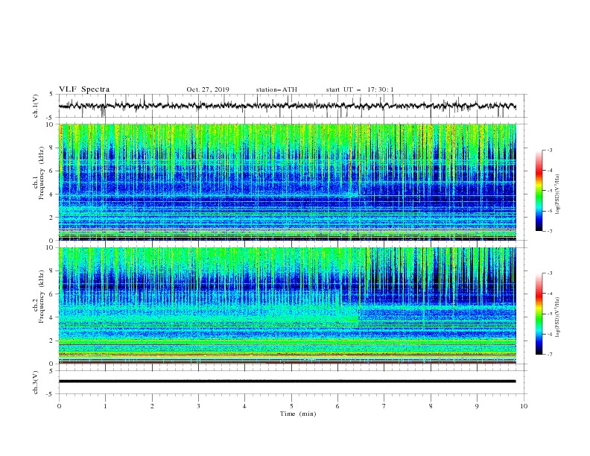Click the "Time (min)" axis title

tap(298, 414)
